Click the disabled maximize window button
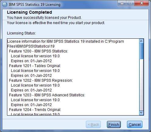This screenshot has height=132, width=151. [x=130, y=3]
